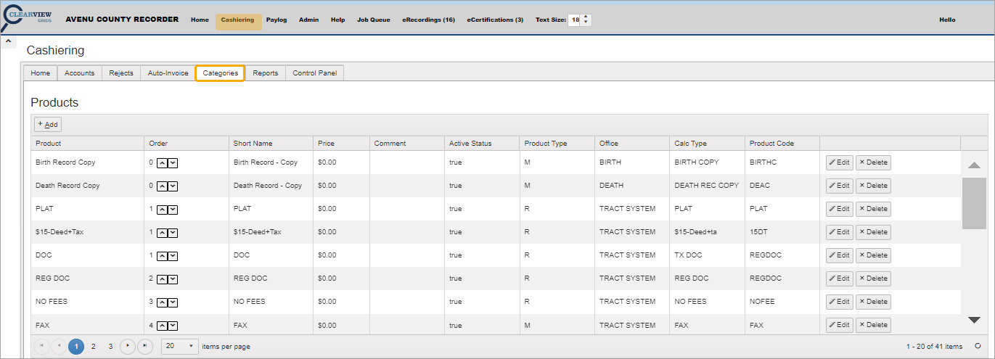
Task: Increase text size with stepper arrow
Action: point(586,17)
